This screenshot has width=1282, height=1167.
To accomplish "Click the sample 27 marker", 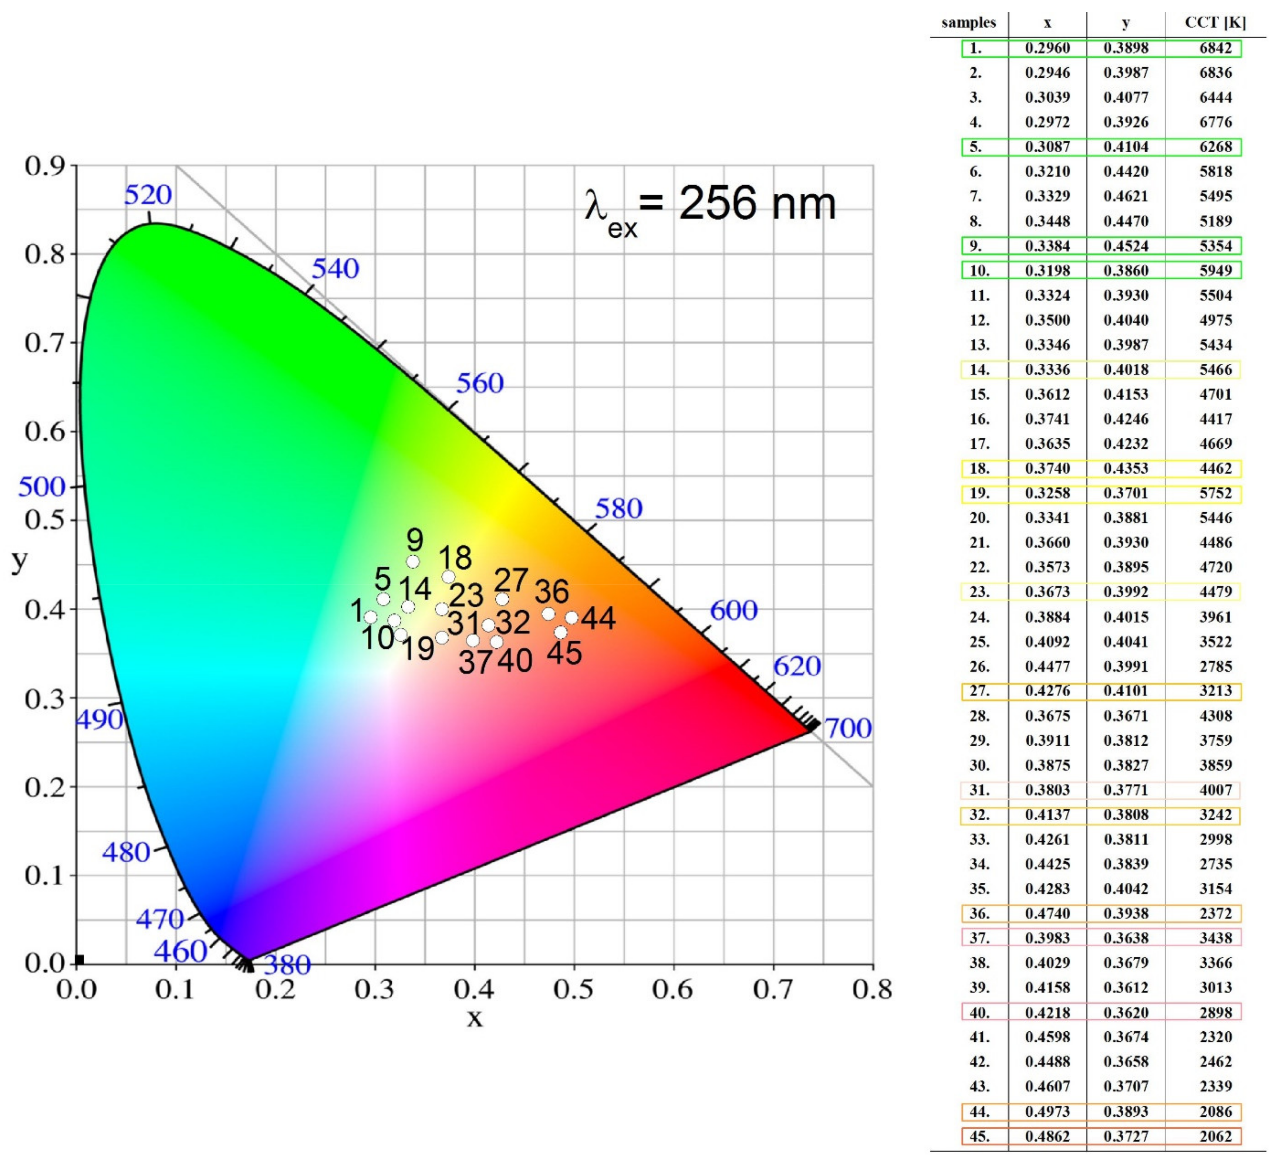I will [502, 599].
